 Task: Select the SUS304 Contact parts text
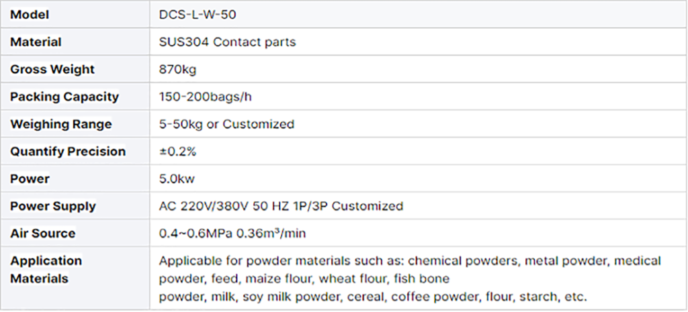pyautogui.click(x=227, y=42)
